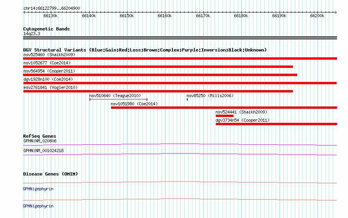This screenshot has width=348, height=218.
Task: Select the red bar for esv2761841
Action: pos(158,91)
